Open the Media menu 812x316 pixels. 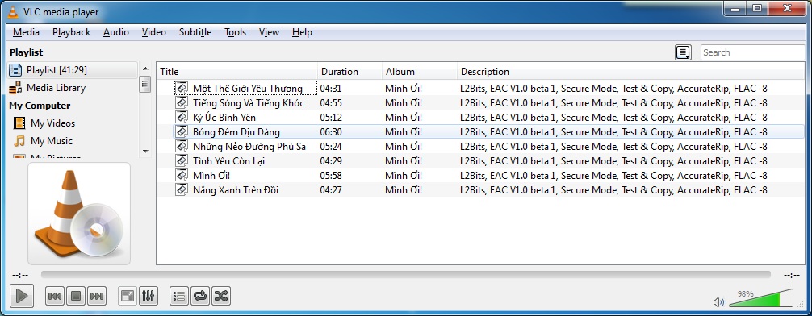26,32
